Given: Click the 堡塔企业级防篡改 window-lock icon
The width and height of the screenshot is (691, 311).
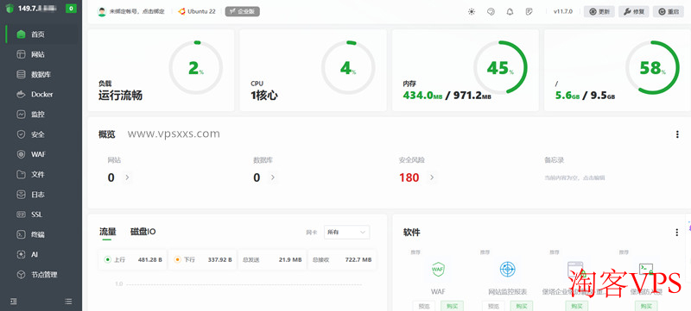Looking at the screenshot, I should 575,269.
